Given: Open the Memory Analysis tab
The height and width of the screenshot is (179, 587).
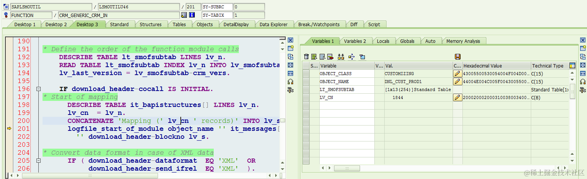Looking at the screenshot, I should (x=463, y=41).
